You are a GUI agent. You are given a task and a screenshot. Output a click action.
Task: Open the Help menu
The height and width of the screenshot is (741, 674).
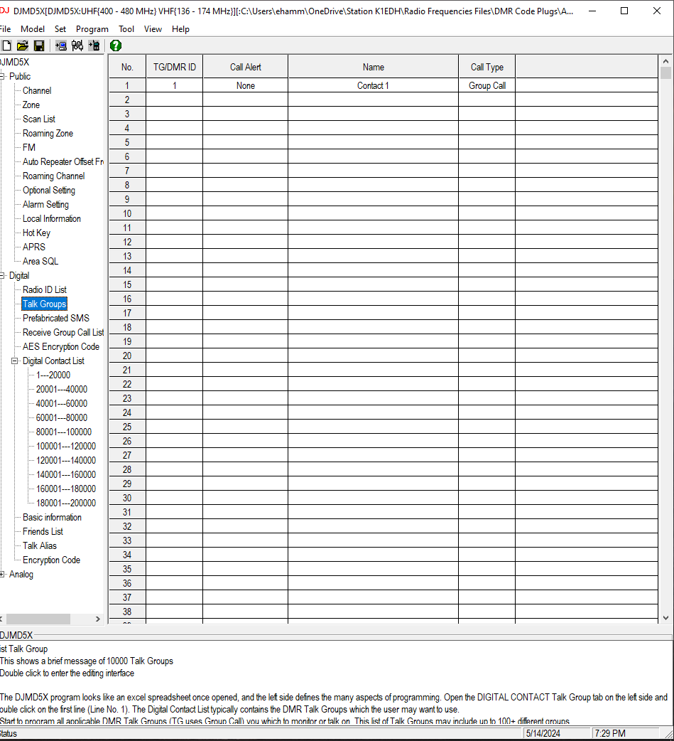[x=180, y=29]
